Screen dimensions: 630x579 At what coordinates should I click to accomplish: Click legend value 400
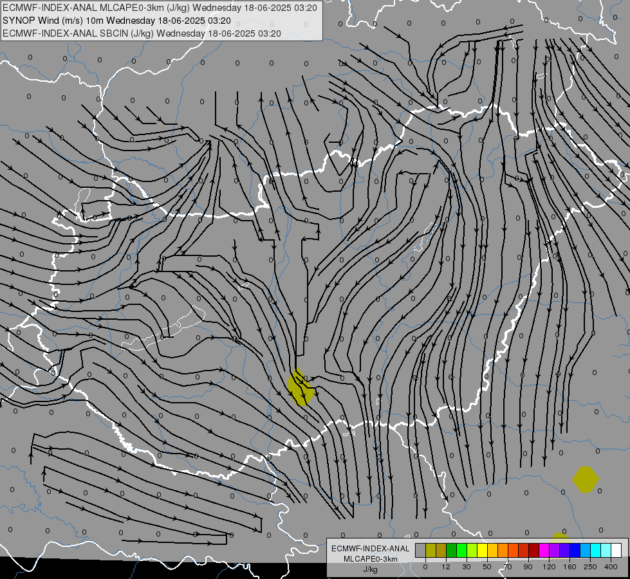611,567
